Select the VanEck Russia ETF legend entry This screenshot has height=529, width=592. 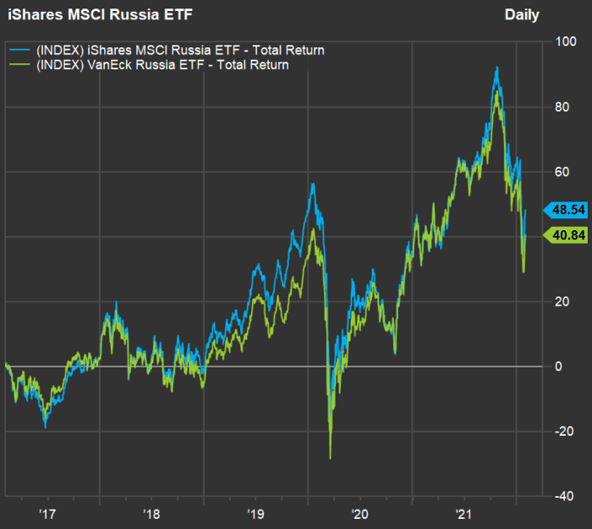tap(162, 65)
